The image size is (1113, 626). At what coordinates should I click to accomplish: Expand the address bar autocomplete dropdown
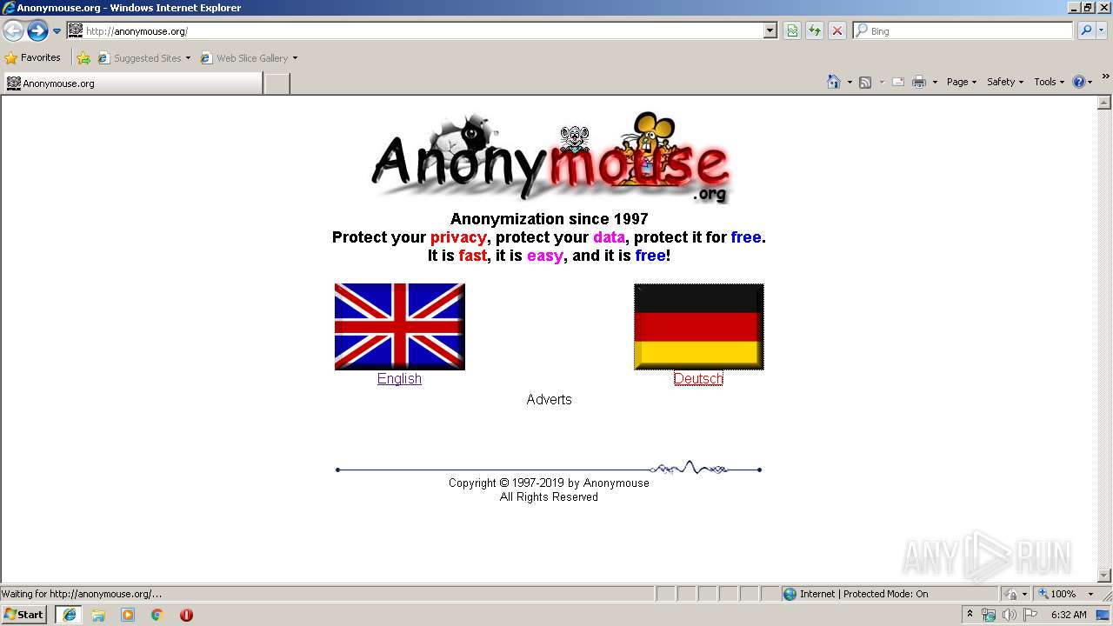[x=770, y=31]
